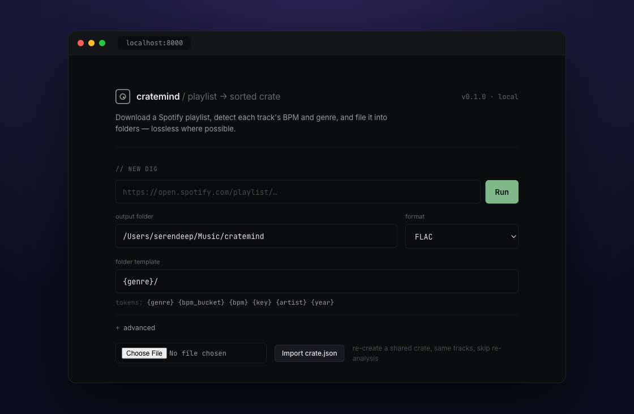Click the yellow minimize window dot
Screen dimensions: 634x414
point(91,43)
